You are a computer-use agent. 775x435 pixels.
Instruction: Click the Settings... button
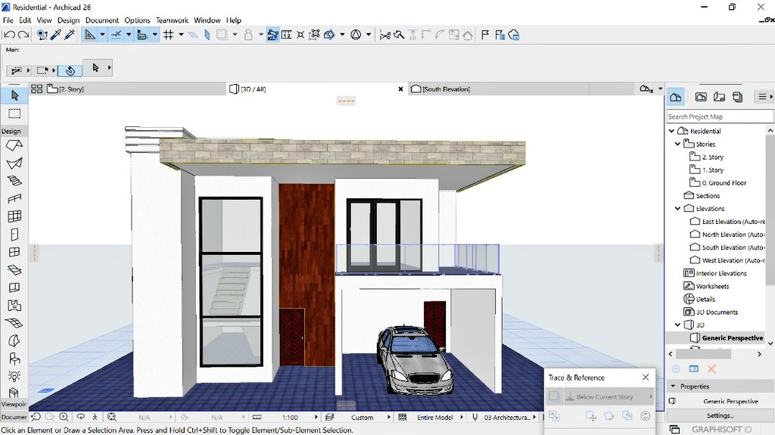pos(720,415)
